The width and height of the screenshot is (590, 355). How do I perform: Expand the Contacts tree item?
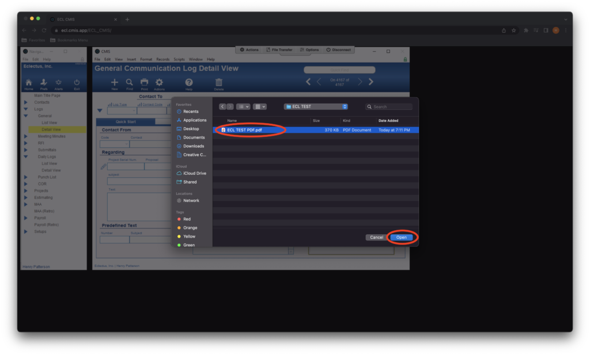(25, 102)
